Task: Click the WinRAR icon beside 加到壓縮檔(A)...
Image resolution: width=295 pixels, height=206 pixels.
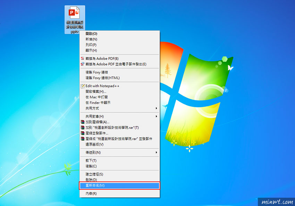Action: [82, 122]
